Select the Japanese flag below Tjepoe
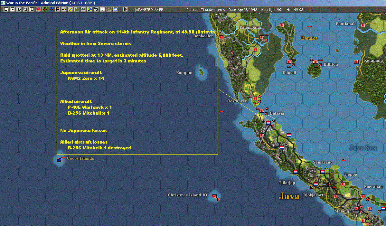 point(343,184)
